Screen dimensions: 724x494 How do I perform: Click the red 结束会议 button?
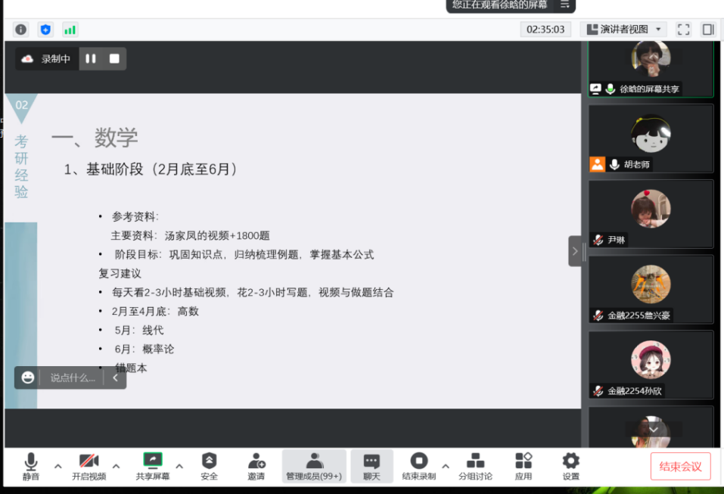tap(680, 466)
